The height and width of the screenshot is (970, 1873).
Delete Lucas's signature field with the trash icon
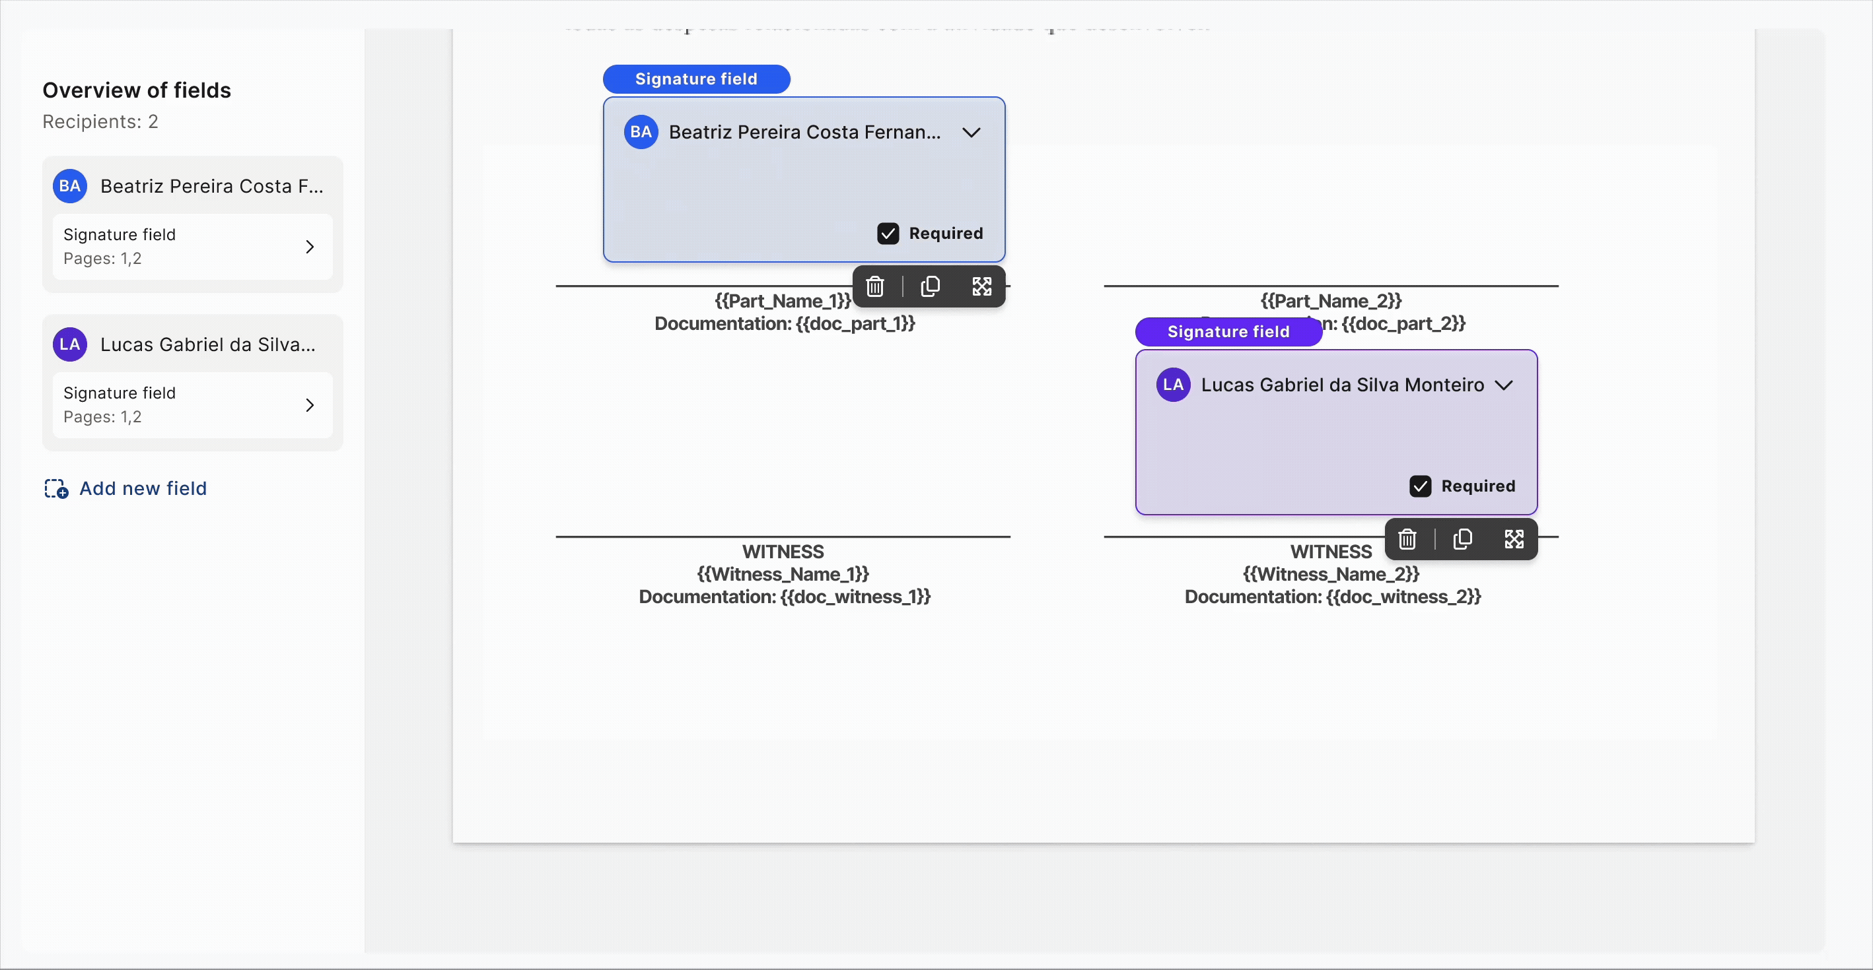pos(1407,539)
